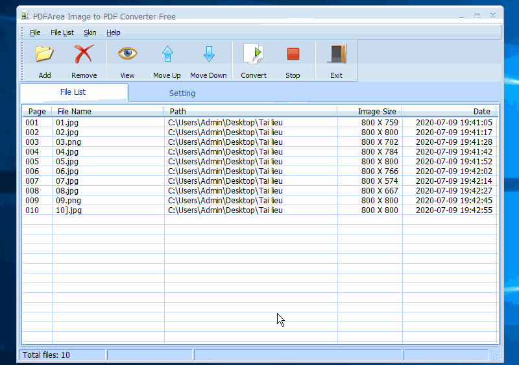Click the toolbar drag handle beside Add
This screenshot has height=365, width=519.
click(x=22, y=61)
